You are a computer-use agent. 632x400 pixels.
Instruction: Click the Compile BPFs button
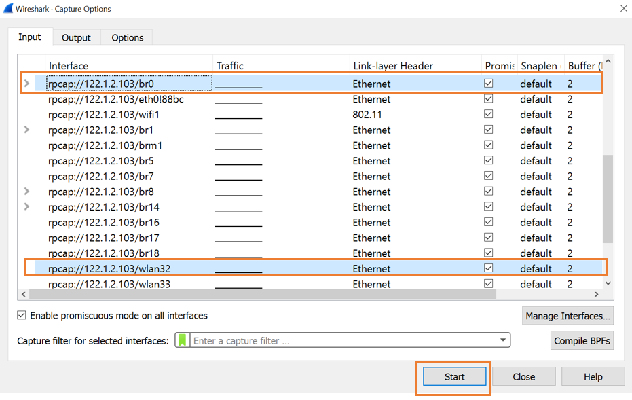pos(582,341)
